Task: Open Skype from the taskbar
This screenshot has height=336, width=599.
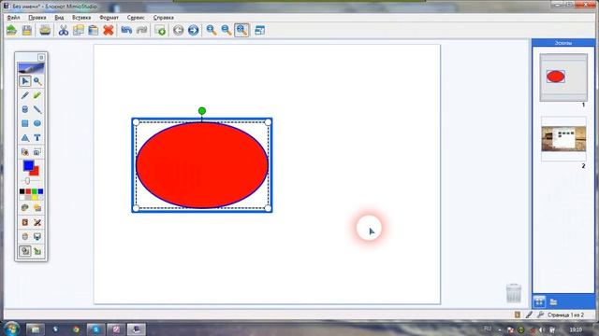Action: (95, 329)
